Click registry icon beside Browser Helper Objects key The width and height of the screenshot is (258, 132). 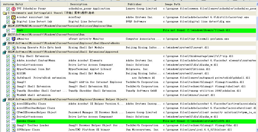5,100
